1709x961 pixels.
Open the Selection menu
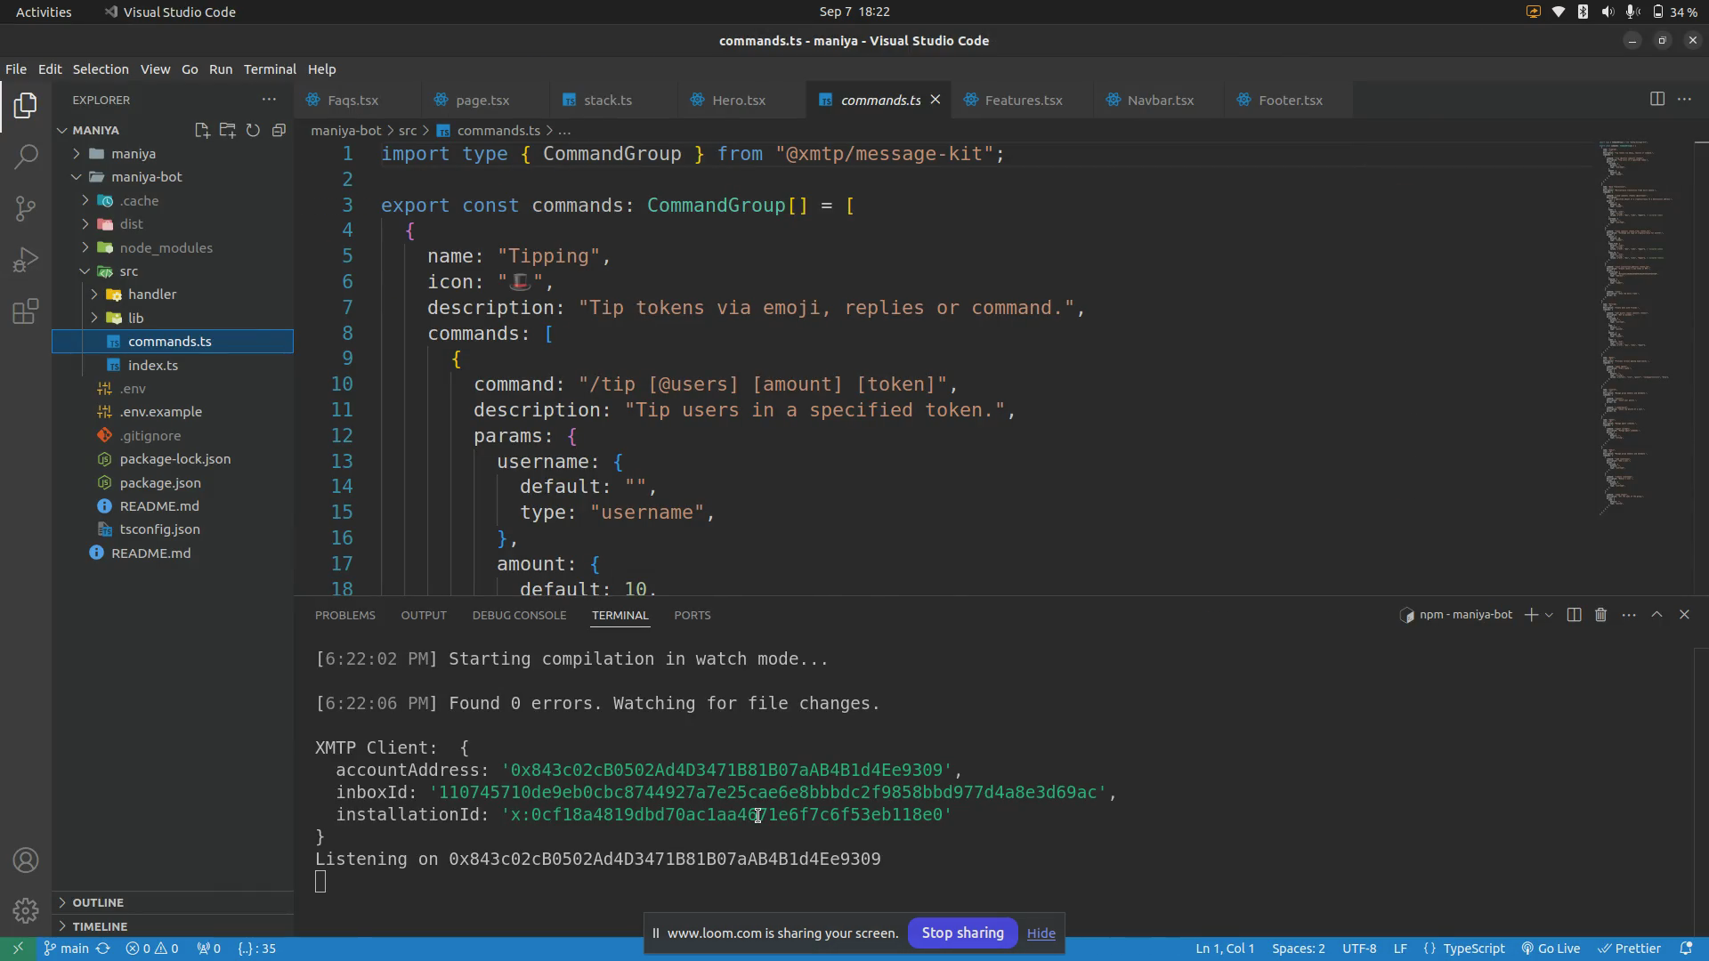pos(101,69)
